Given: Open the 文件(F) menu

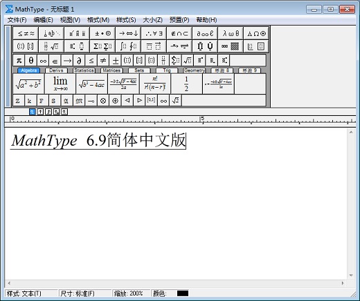Looking at the screenshot, I should click(17, 20).
